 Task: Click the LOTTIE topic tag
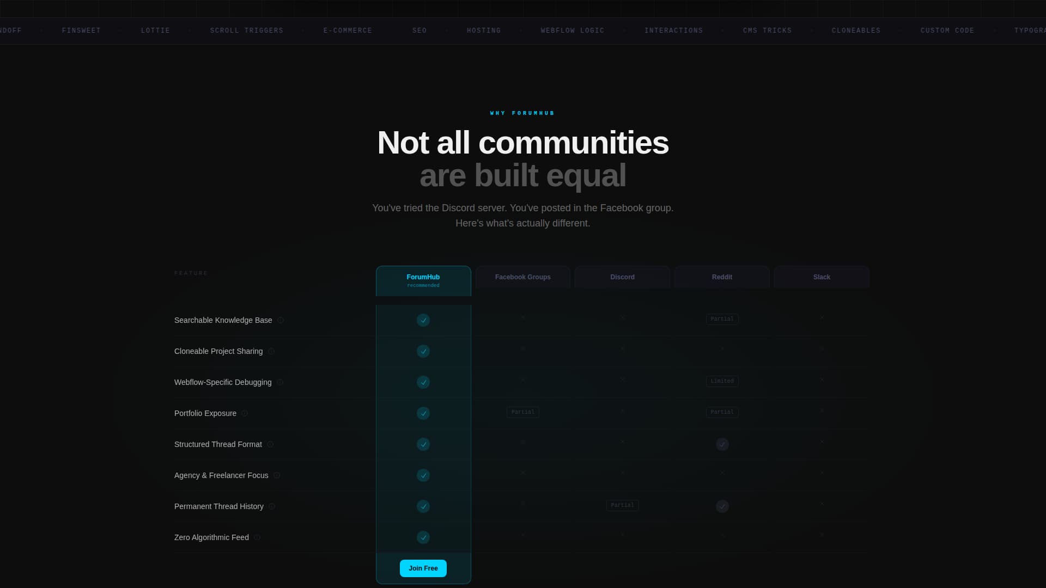click(156, 30)
